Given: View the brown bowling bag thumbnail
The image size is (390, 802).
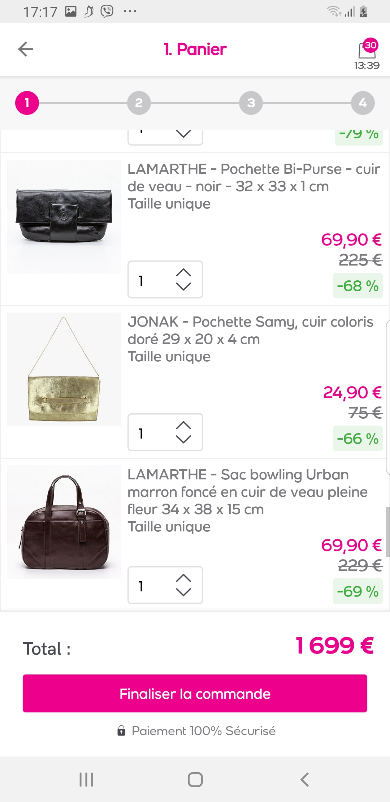Looking at the screenshot, I should pyautogui.click(x=64, y=522).
